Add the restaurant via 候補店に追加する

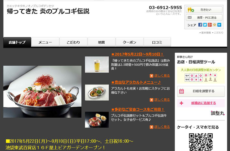tap(204, 103)
